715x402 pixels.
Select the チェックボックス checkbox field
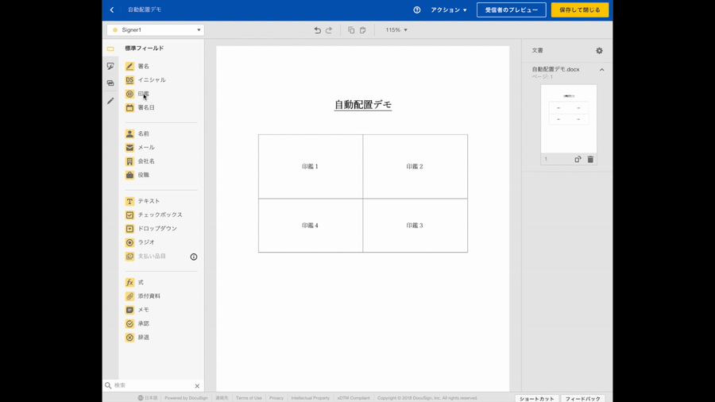[154, 215]
